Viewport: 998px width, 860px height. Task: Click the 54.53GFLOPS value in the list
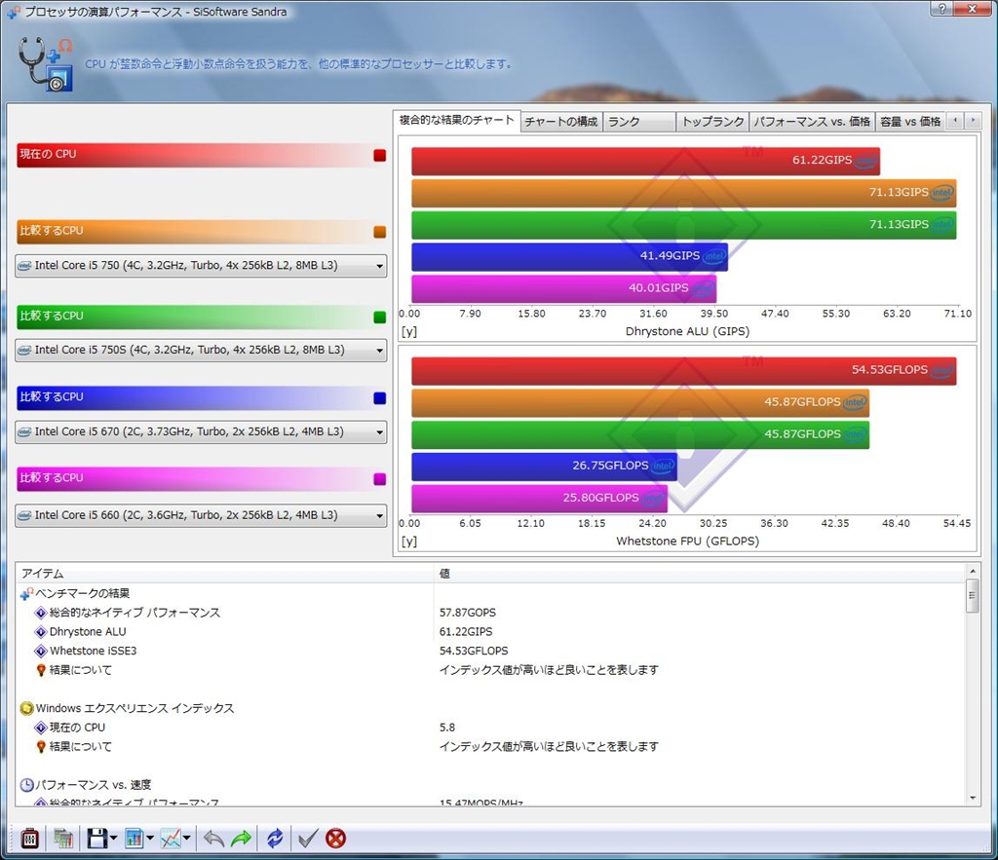474,651
